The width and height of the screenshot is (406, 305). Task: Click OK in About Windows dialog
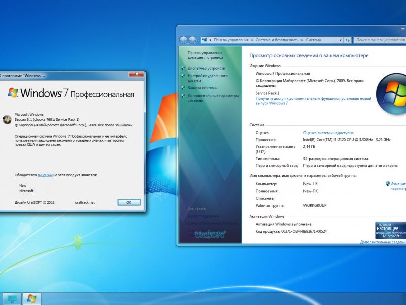[129, 202]
